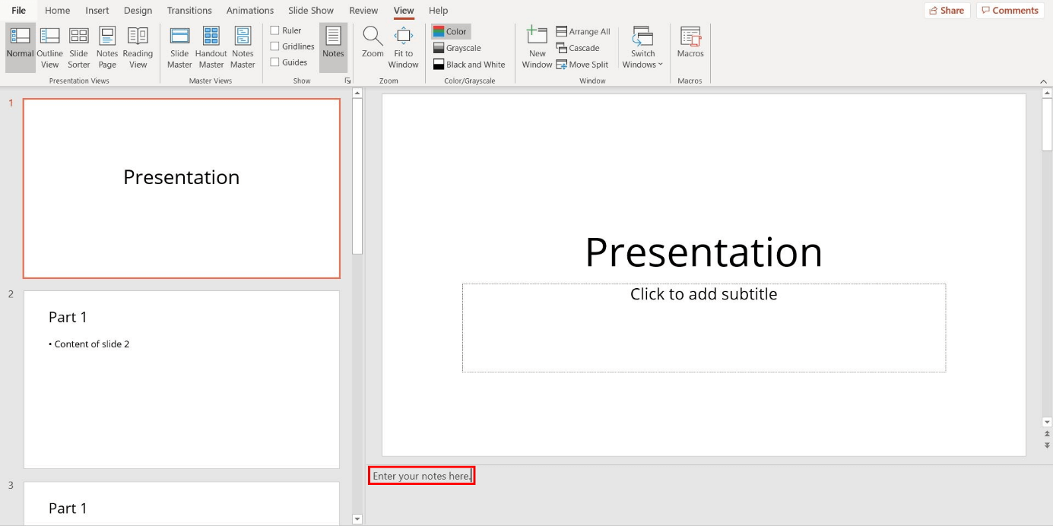The image size is (1053, 526).
Task: Open the Show dialog launcher arrow
Action: [x=347, y=80]
